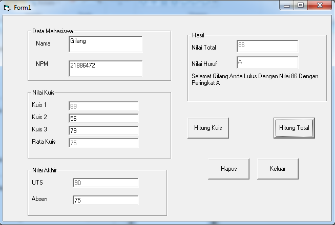Click the Kuis 2 label
The image size is (335, 225).
point(39,117)
